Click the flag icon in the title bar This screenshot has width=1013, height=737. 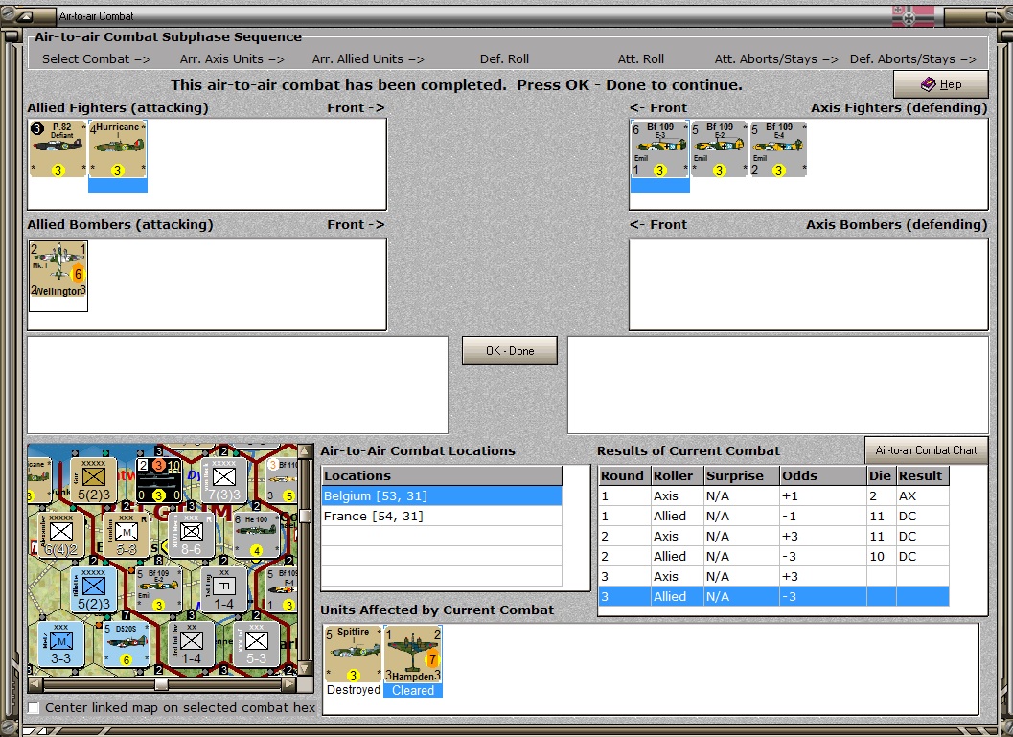point(912,15)
